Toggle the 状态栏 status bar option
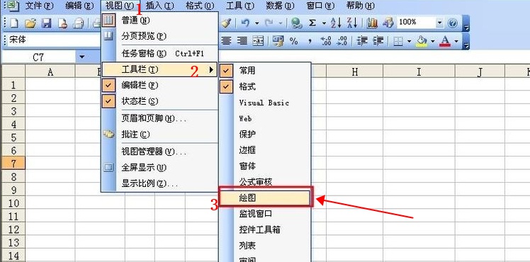 point(159,101)
